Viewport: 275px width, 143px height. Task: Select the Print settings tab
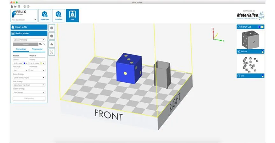click(x=21, y=49)
